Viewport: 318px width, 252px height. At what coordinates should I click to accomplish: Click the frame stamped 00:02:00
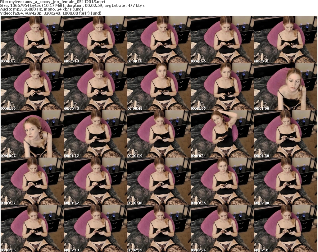click(285, 181)
